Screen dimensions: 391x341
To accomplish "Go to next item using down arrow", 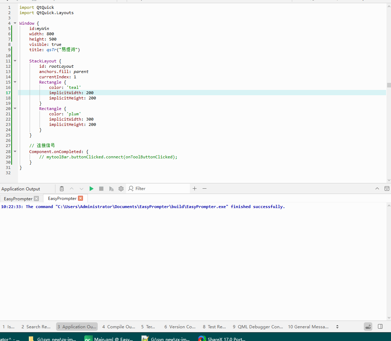I will pyautogui.click(x=81, y=189).
